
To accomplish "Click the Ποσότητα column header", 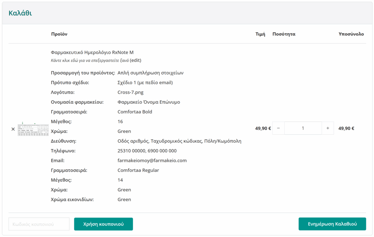I will click(284, 34).
